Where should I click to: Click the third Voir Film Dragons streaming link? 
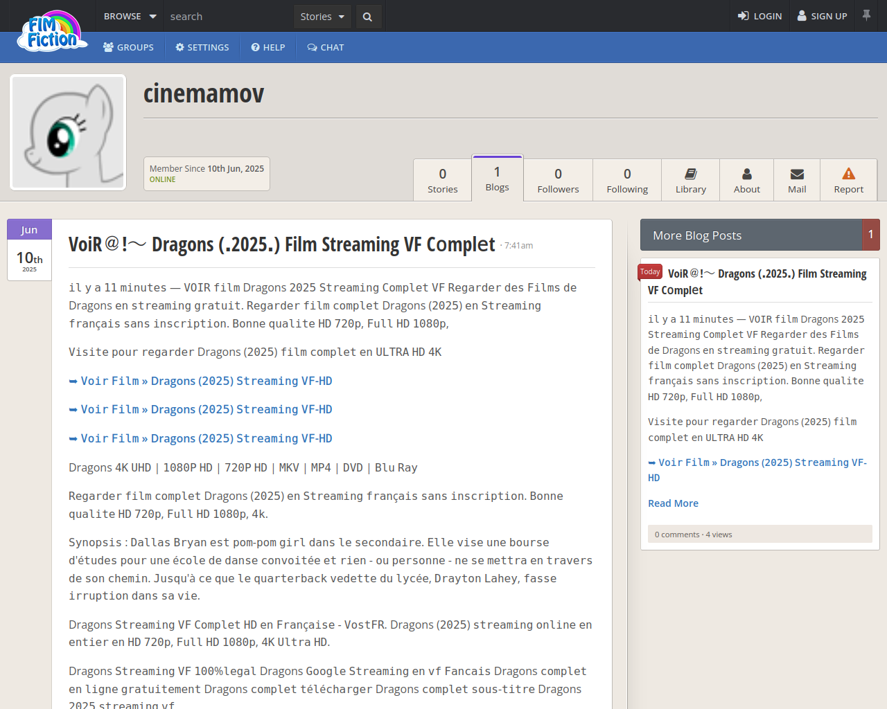click(x=200, y=438)
